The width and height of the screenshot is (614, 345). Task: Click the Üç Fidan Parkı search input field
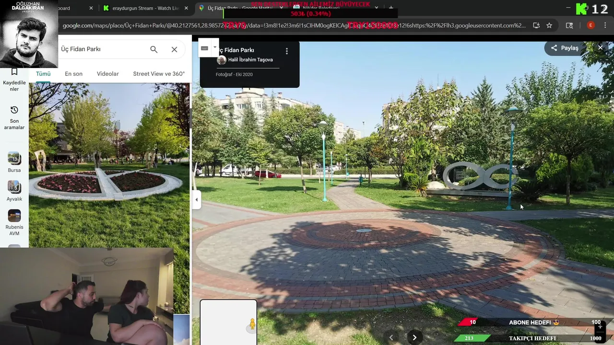101,49
